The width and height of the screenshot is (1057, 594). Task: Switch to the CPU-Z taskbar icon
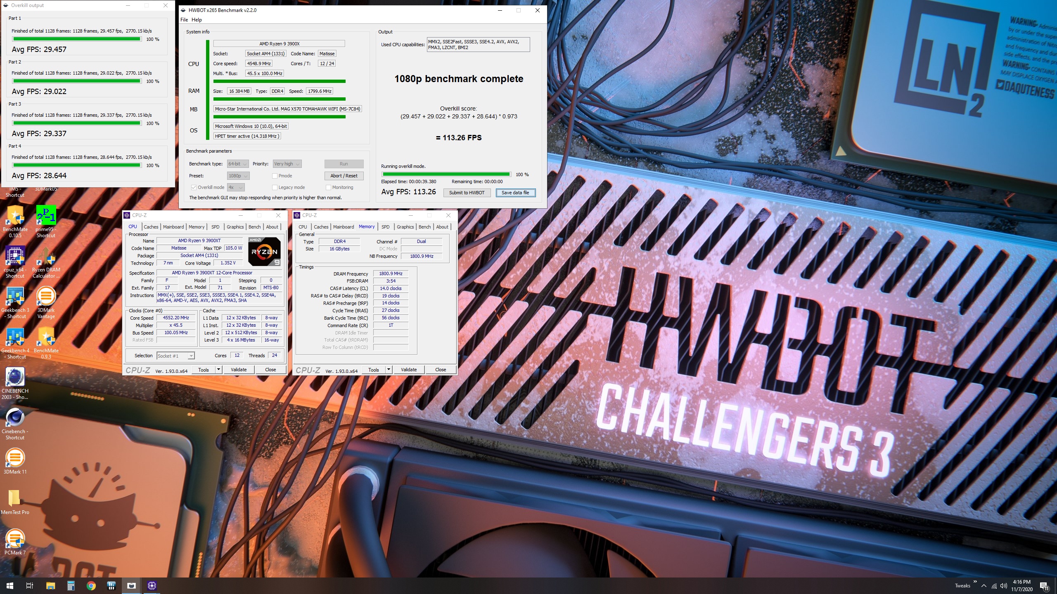152,586
